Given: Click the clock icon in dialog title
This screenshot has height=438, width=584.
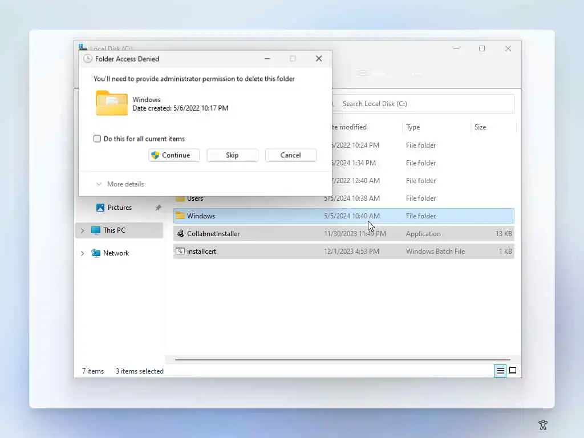Looking at the screenshot, I should [87, 59].
